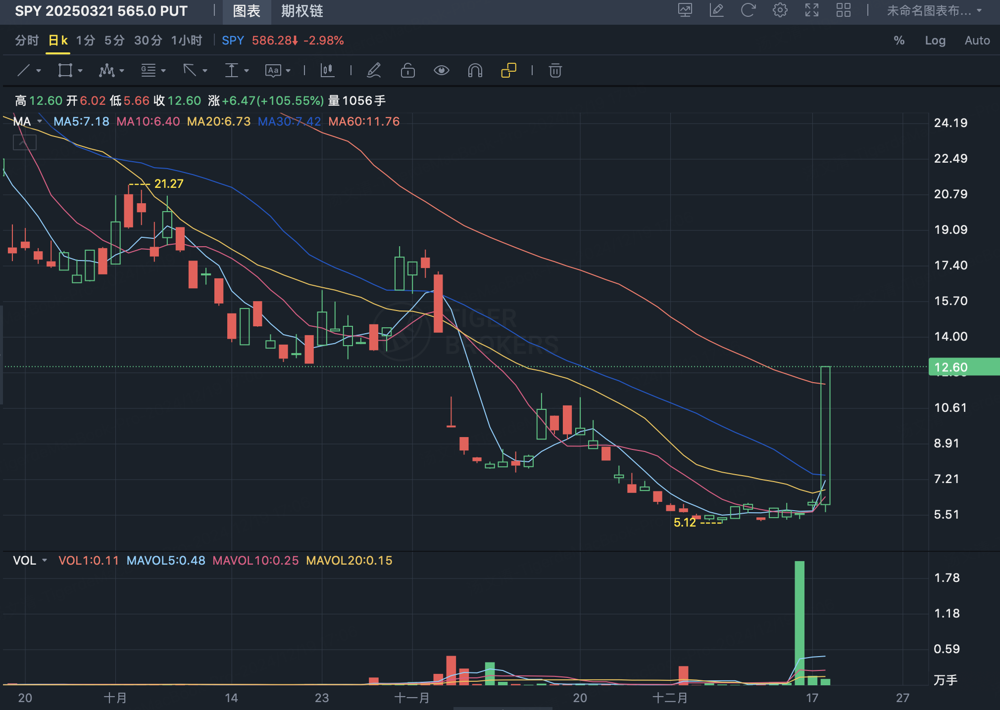Enter fullscreen chart mode
This screenshot has height=710, width=1000.
click(x=811, y=10)
